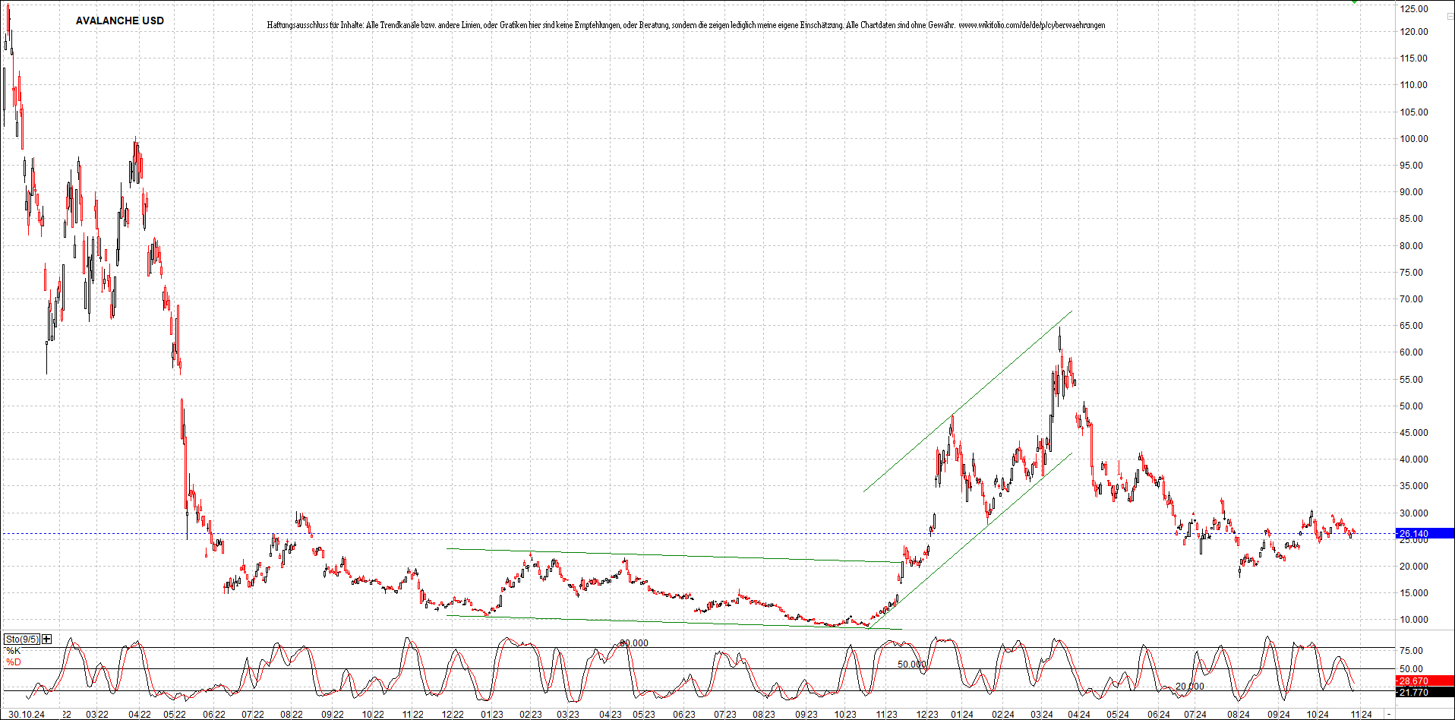Click the 125.00 price axis label
Image resolution: width=1455 pixels, height=720 pixels.
[1414, 9]
